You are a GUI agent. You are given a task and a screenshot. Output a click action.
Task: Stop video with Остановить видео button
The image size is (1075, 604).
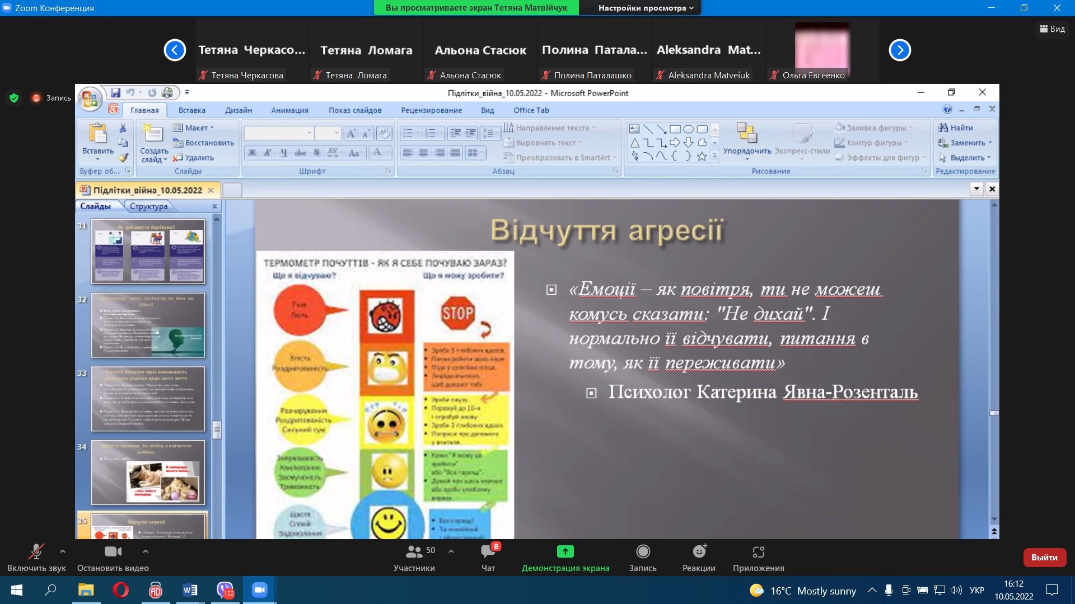pyautogui.click(x=113, y=552)
